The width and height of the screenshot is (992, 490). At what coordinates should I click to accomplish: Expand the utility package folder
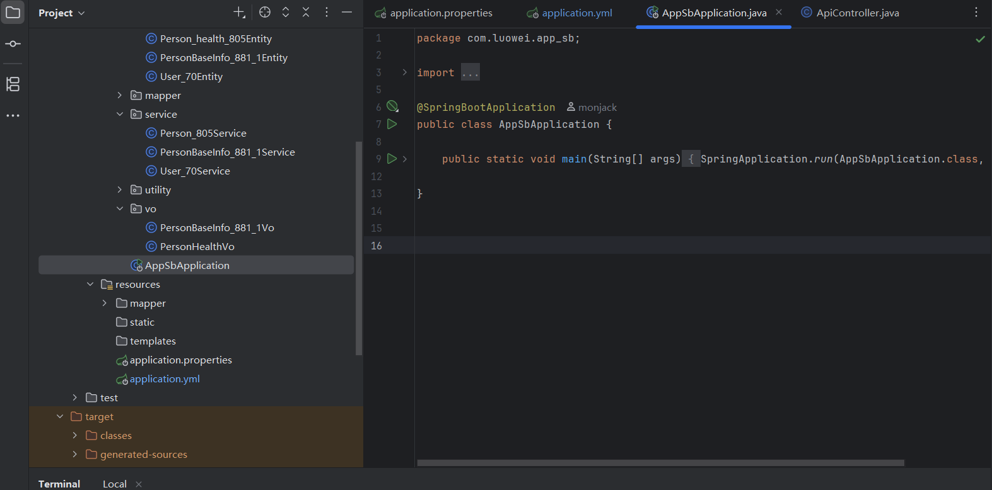(x=120, y=190)
